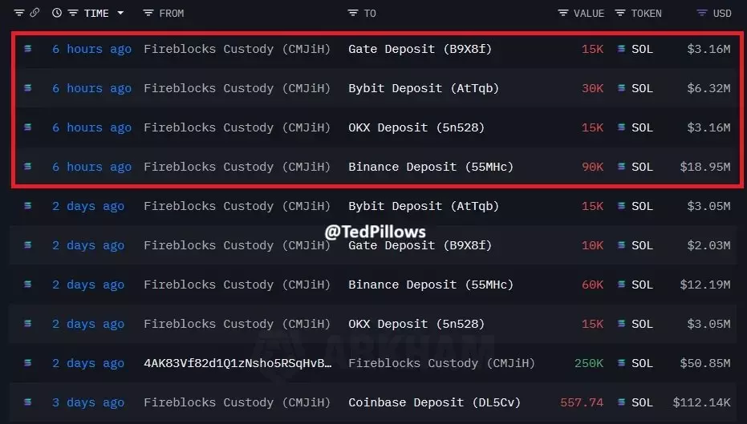Open the Gate Deposit (B9X8f) 15K address
This screenshot has height=424, width=747.
pyautogui.click(x=420, y=49)
